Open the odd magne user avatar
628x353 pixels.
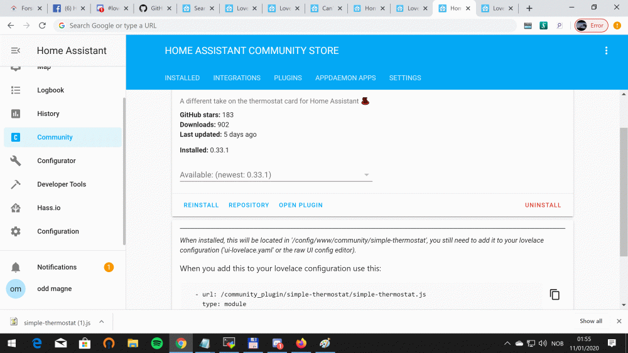(x=16, y=288)
